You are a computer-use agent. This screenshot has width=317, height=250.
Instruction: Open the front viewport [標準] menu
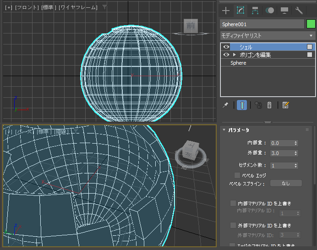49,7
